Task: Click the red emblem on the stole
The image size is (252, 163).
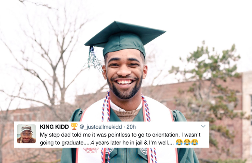Action: [x=91, y=150]
